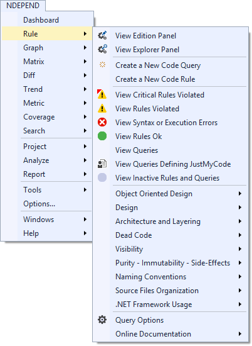Expand Tools submenu arrow
252x346 pixels.
(85, 190)
